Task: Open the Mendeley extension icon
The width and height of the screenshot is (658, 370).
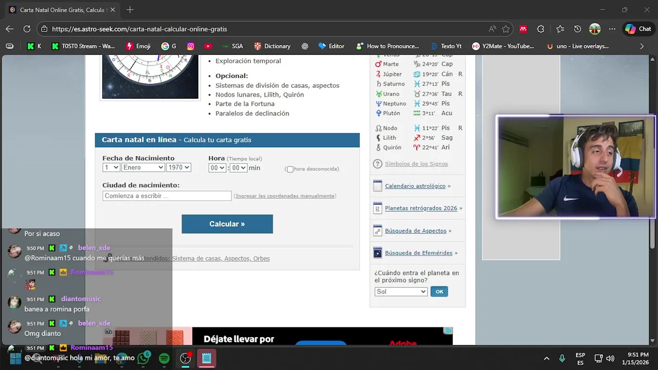Action: (523, 29)
